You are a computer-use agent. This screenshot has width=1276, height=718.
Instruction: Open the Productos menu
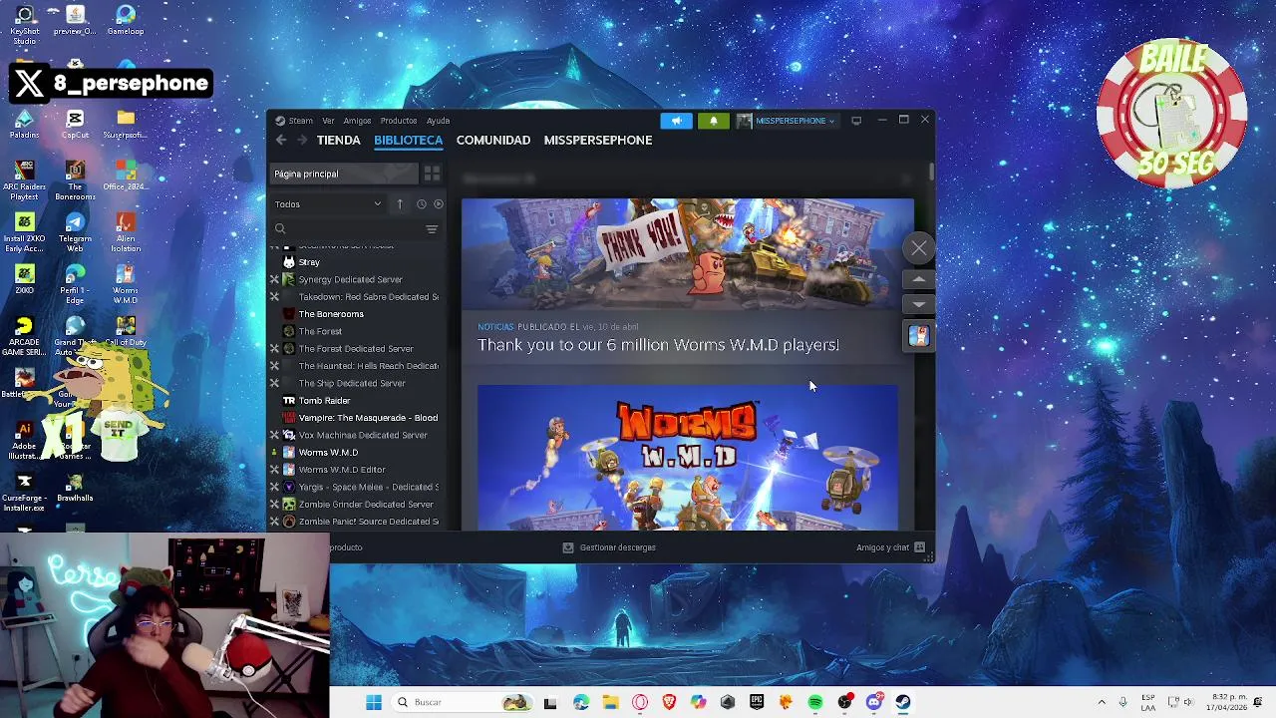coord(398,121)
